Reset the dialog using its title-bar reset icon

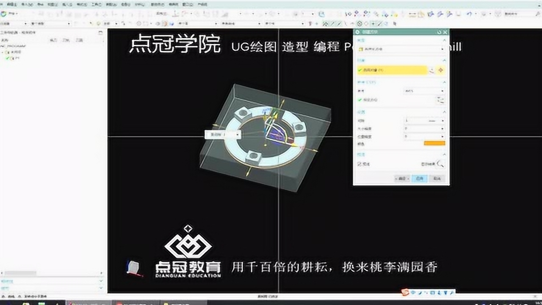(x=439, y=32)
